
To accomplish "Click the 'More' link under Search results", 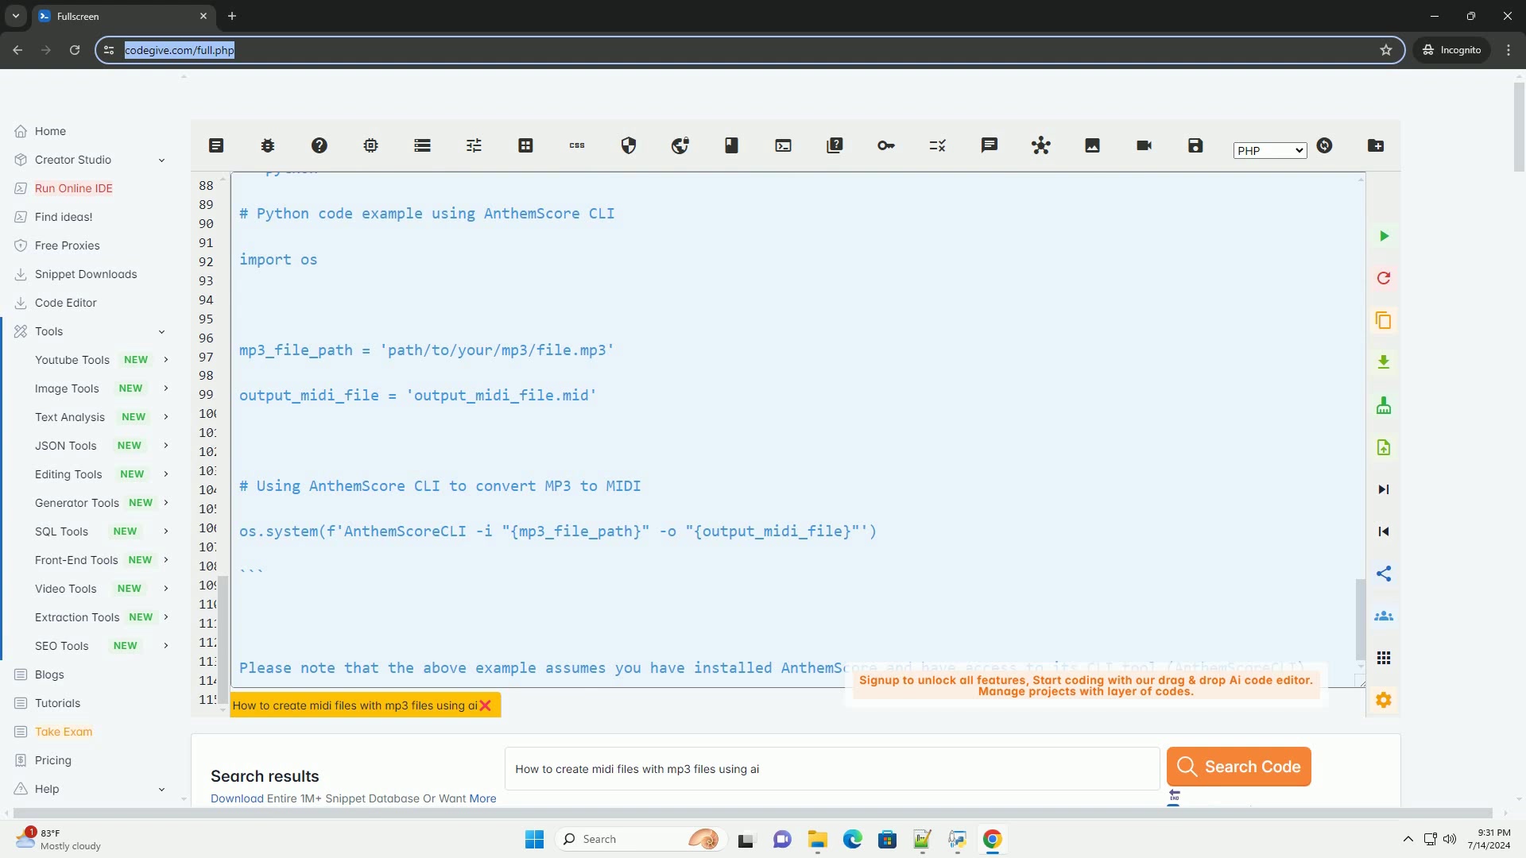I will click(482, 798).
